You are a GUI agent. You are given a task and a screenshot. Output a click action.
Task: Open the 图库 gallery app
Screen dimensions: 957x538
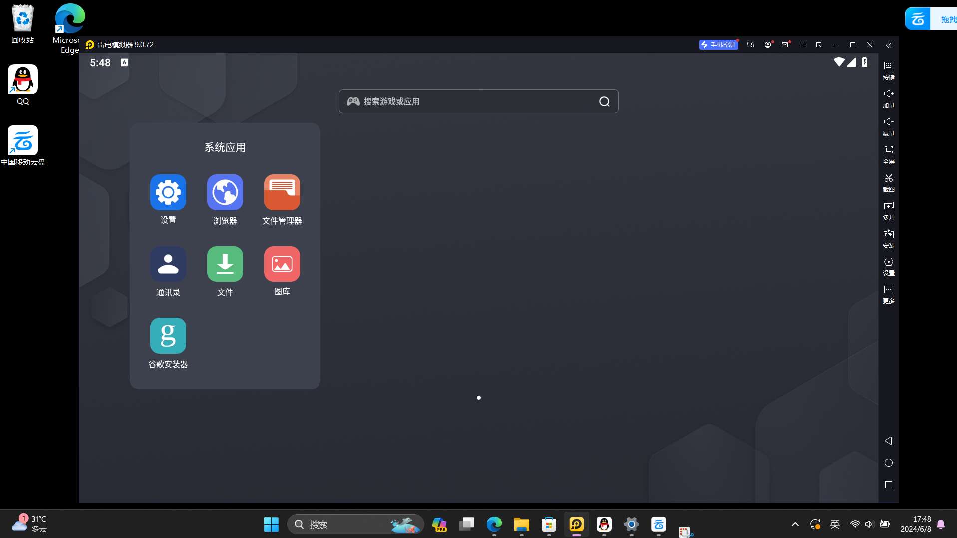[282, 264]
